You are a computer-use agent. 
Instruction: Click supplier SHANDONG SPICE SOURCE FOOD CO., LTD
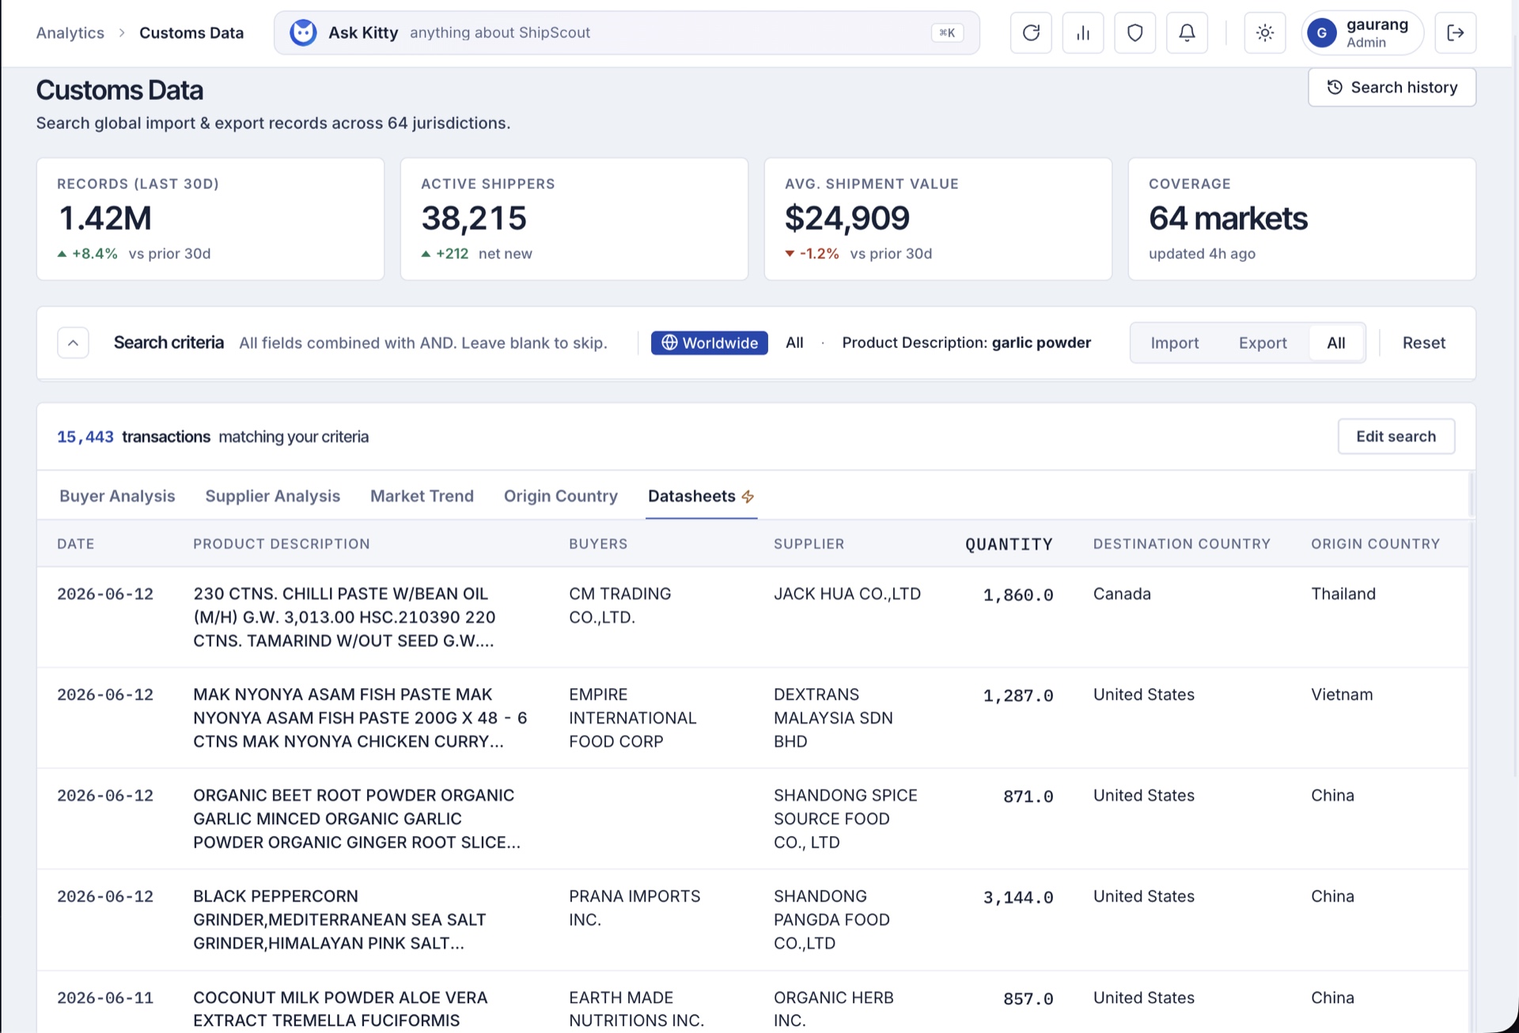tap(845, 819)
